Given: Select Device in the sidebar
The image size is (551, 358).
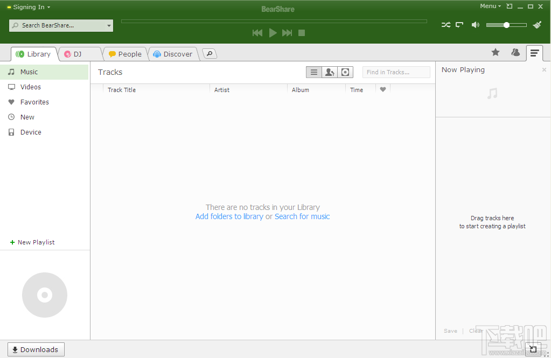Looking at the screenshot, I should (44, 132).
